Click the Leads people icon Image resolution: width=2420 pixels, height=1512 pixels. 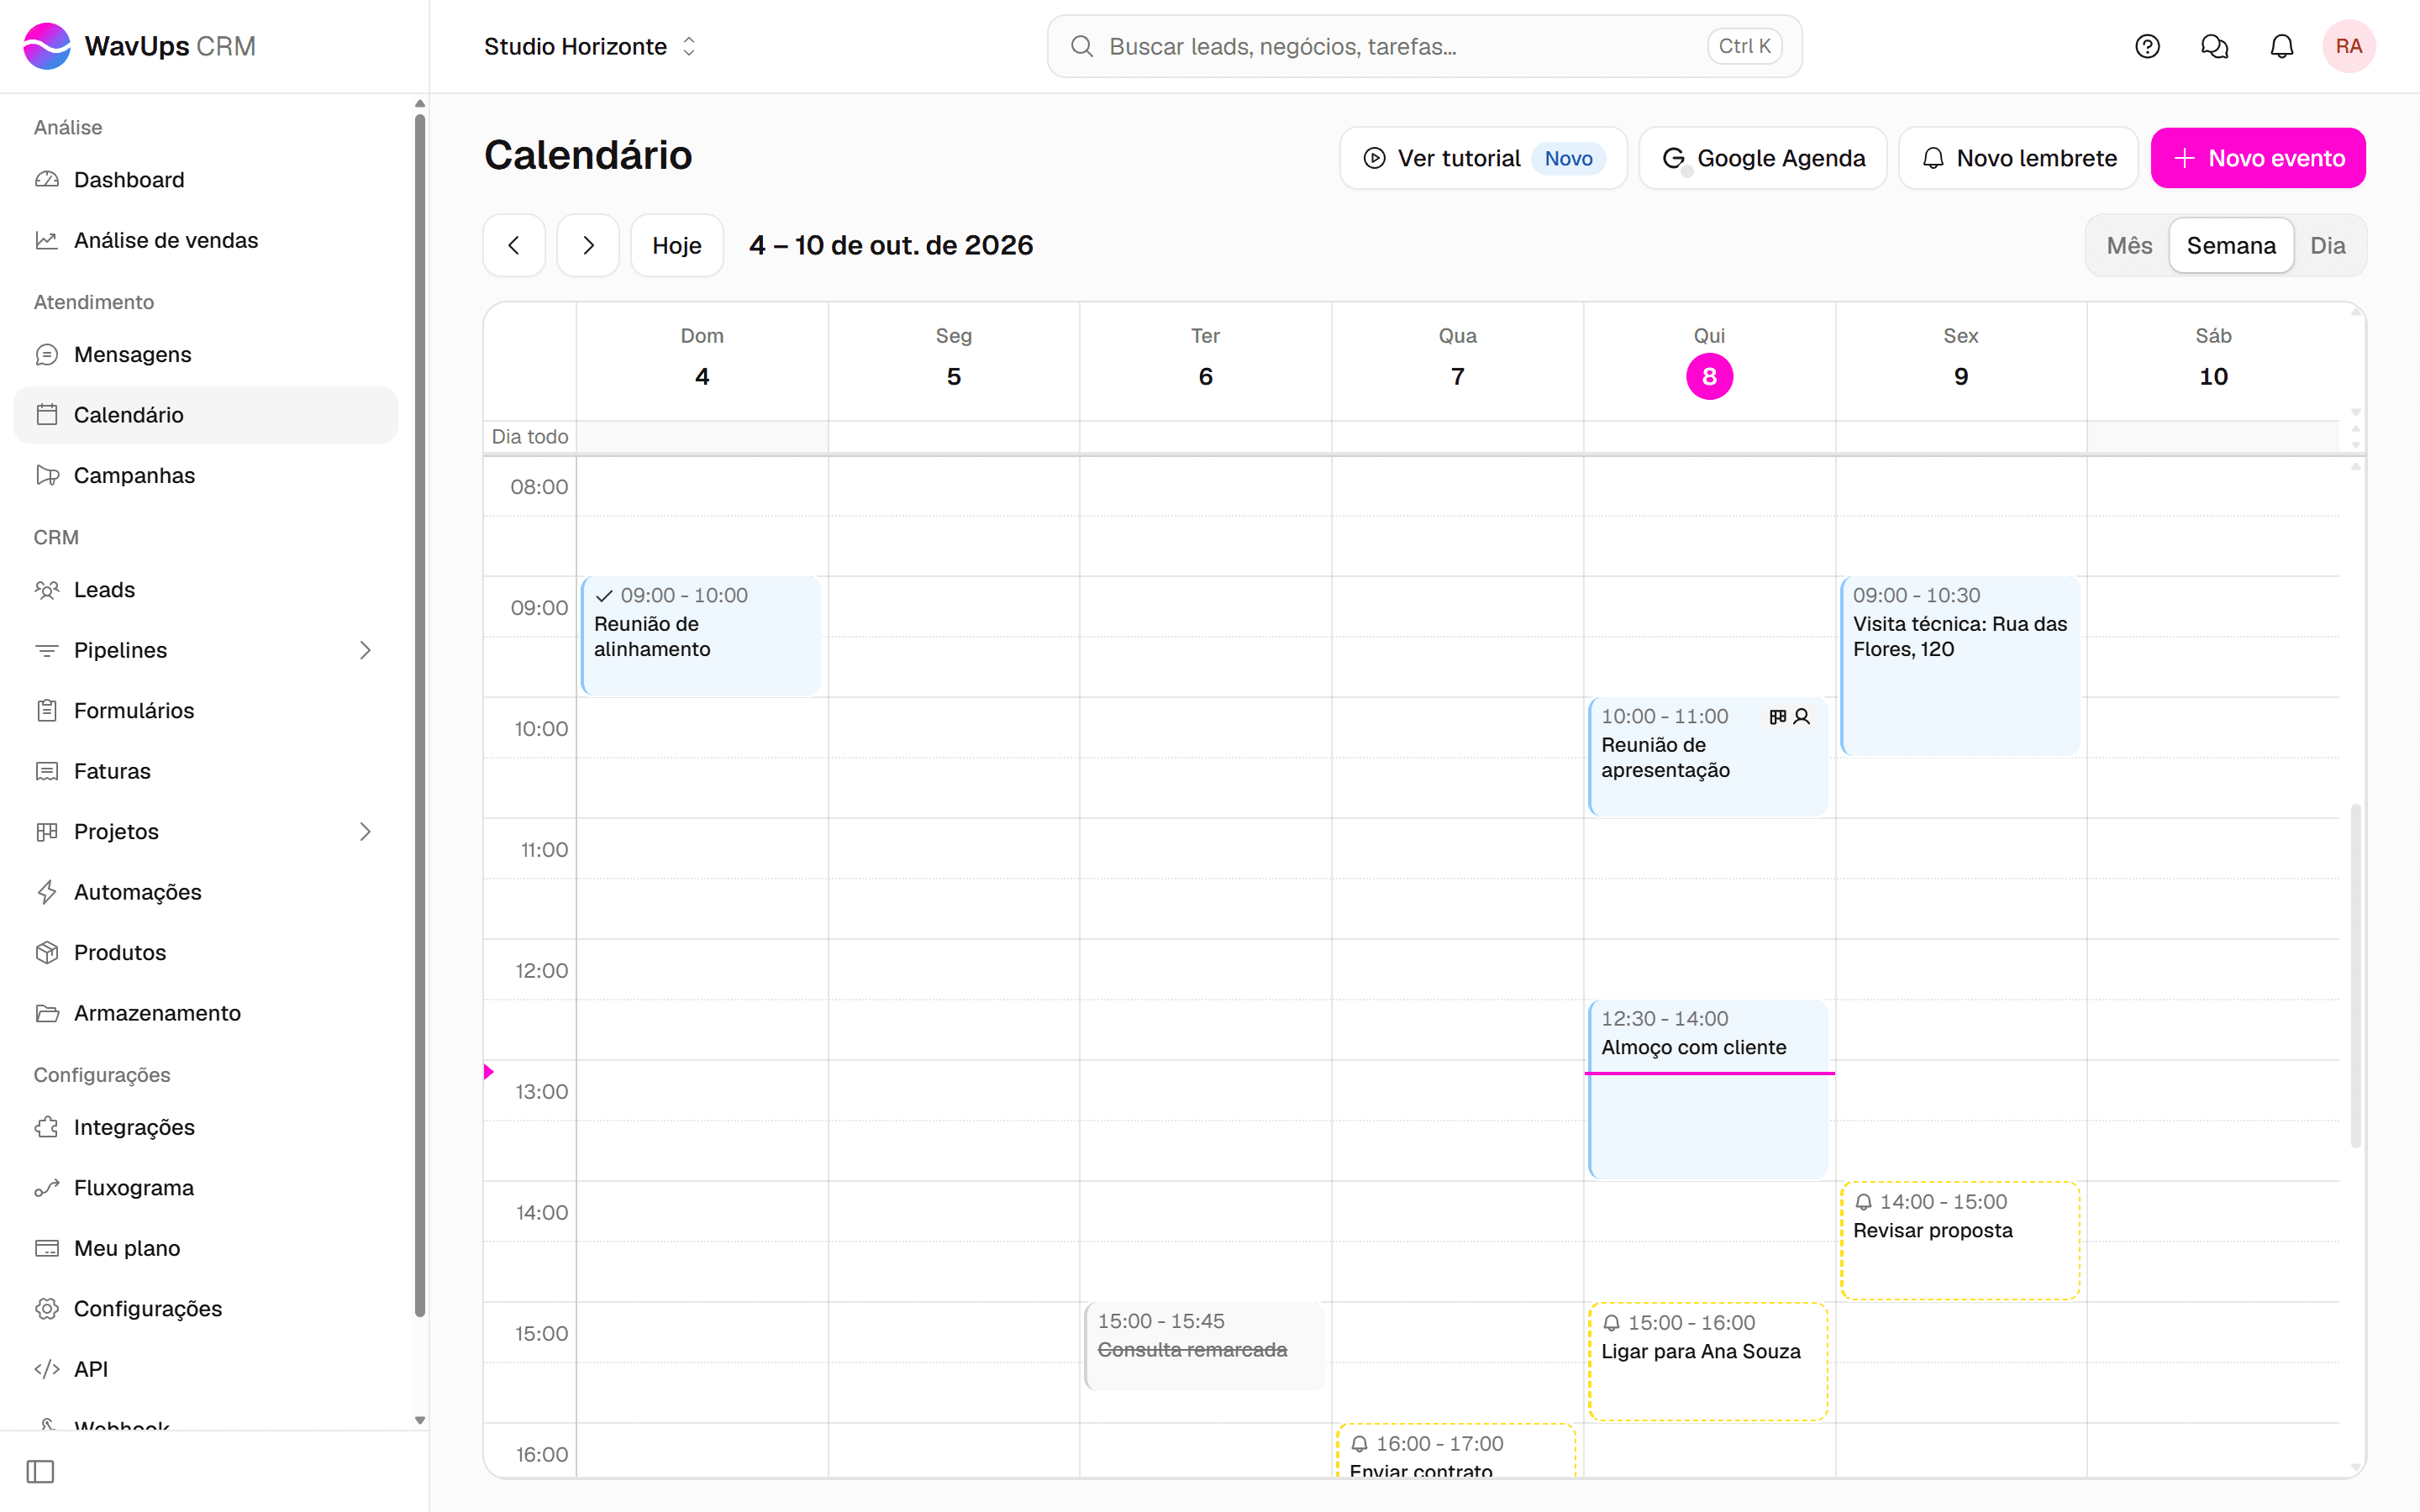pyautogui.click(x=47, y=590)
